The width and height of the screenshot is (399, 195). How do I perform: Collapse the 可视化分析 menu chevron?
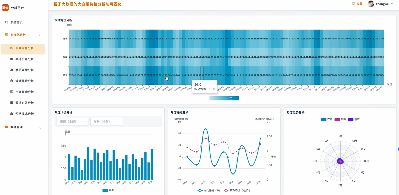[40, 36]
